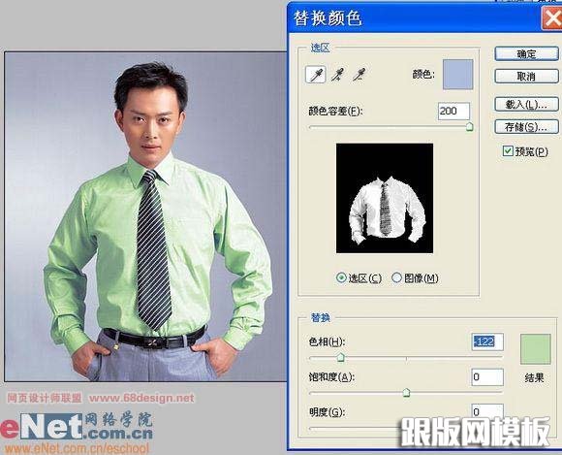Viewport: 562px width, 455px height.
Task: Select the eyedropper tool
Action: [316, 75]
